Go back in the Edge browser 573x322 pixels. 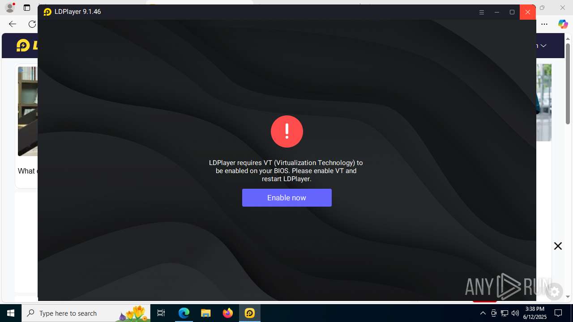pyautogui.click(x=13, y=24)
